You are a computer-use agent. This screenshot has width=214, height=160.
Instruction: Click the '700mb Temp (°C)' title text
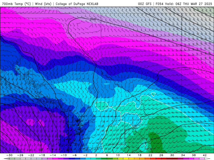pos(16,4)
